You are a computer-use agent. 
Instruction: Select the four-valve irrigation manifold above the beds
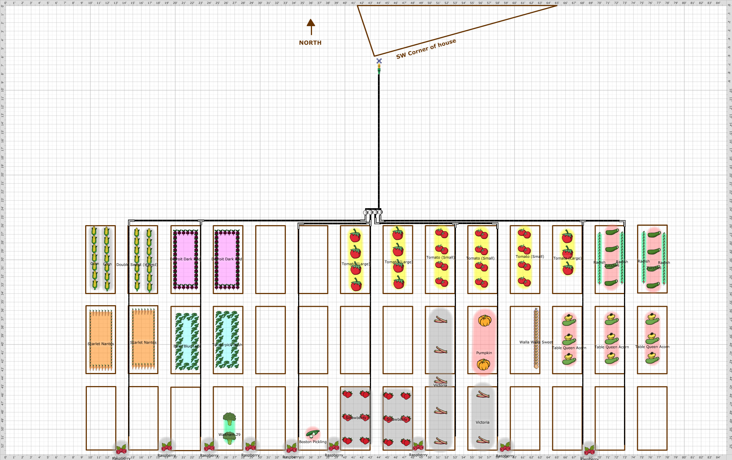coord(373,212)
